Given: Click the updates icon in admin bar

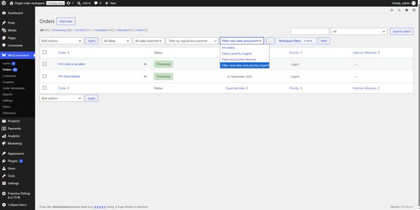Looking at the screenshot, I should point(68,3).
